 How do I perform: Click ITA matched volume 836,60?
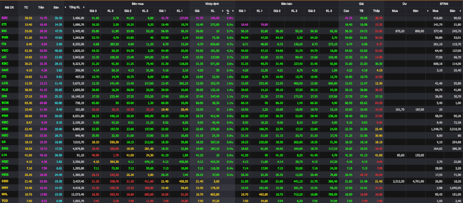214,44
